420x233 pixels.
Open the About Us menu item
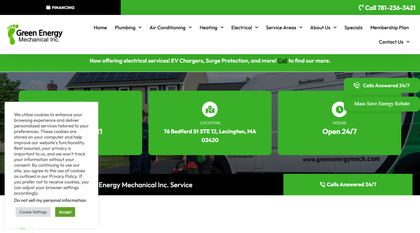[x=320, y=27]
